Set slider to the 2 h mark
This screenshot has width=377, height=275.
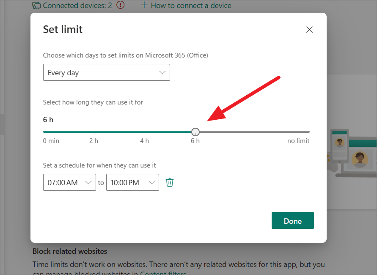pos(94,132)
